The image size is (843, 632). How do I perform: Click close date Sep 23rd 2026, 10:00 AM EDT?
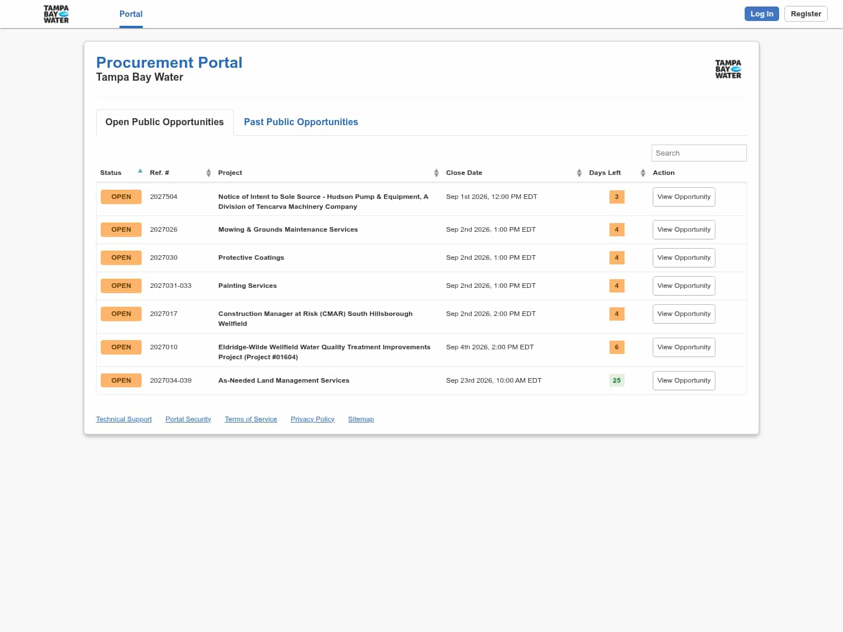tap(494, 380)
